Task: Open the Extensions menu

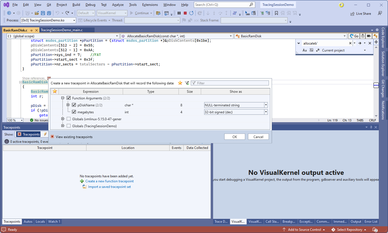Action: [x=150, y=5]
